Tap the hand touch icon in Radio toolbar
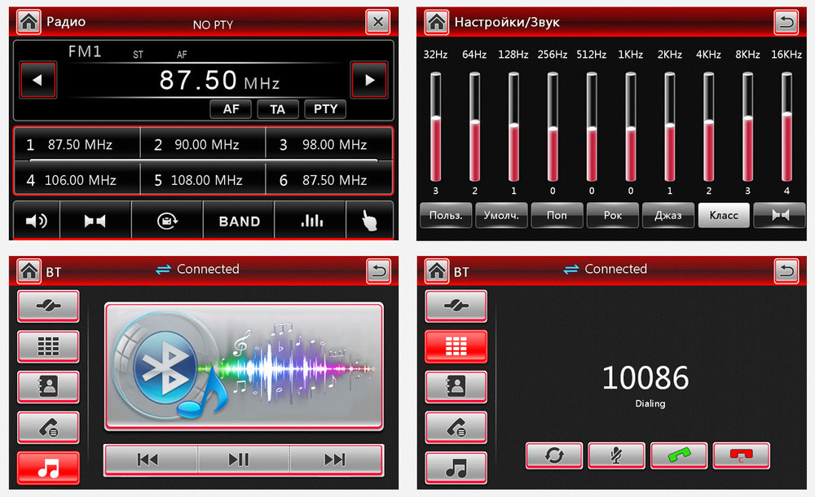The height and width of the screenshot is (497, 815). pyautogui.click(x=370, y=221)
